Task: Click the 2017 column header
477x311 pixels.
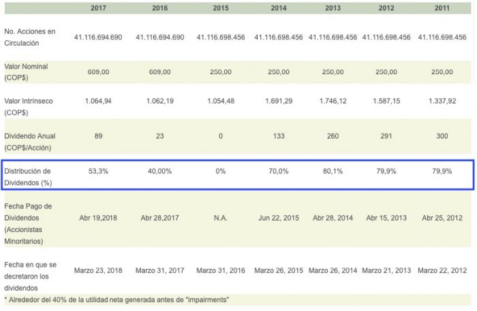Action: pyautogui.click(x=98, y=8)
